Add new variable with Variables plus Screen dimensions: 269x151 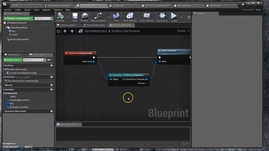point(51,89)
